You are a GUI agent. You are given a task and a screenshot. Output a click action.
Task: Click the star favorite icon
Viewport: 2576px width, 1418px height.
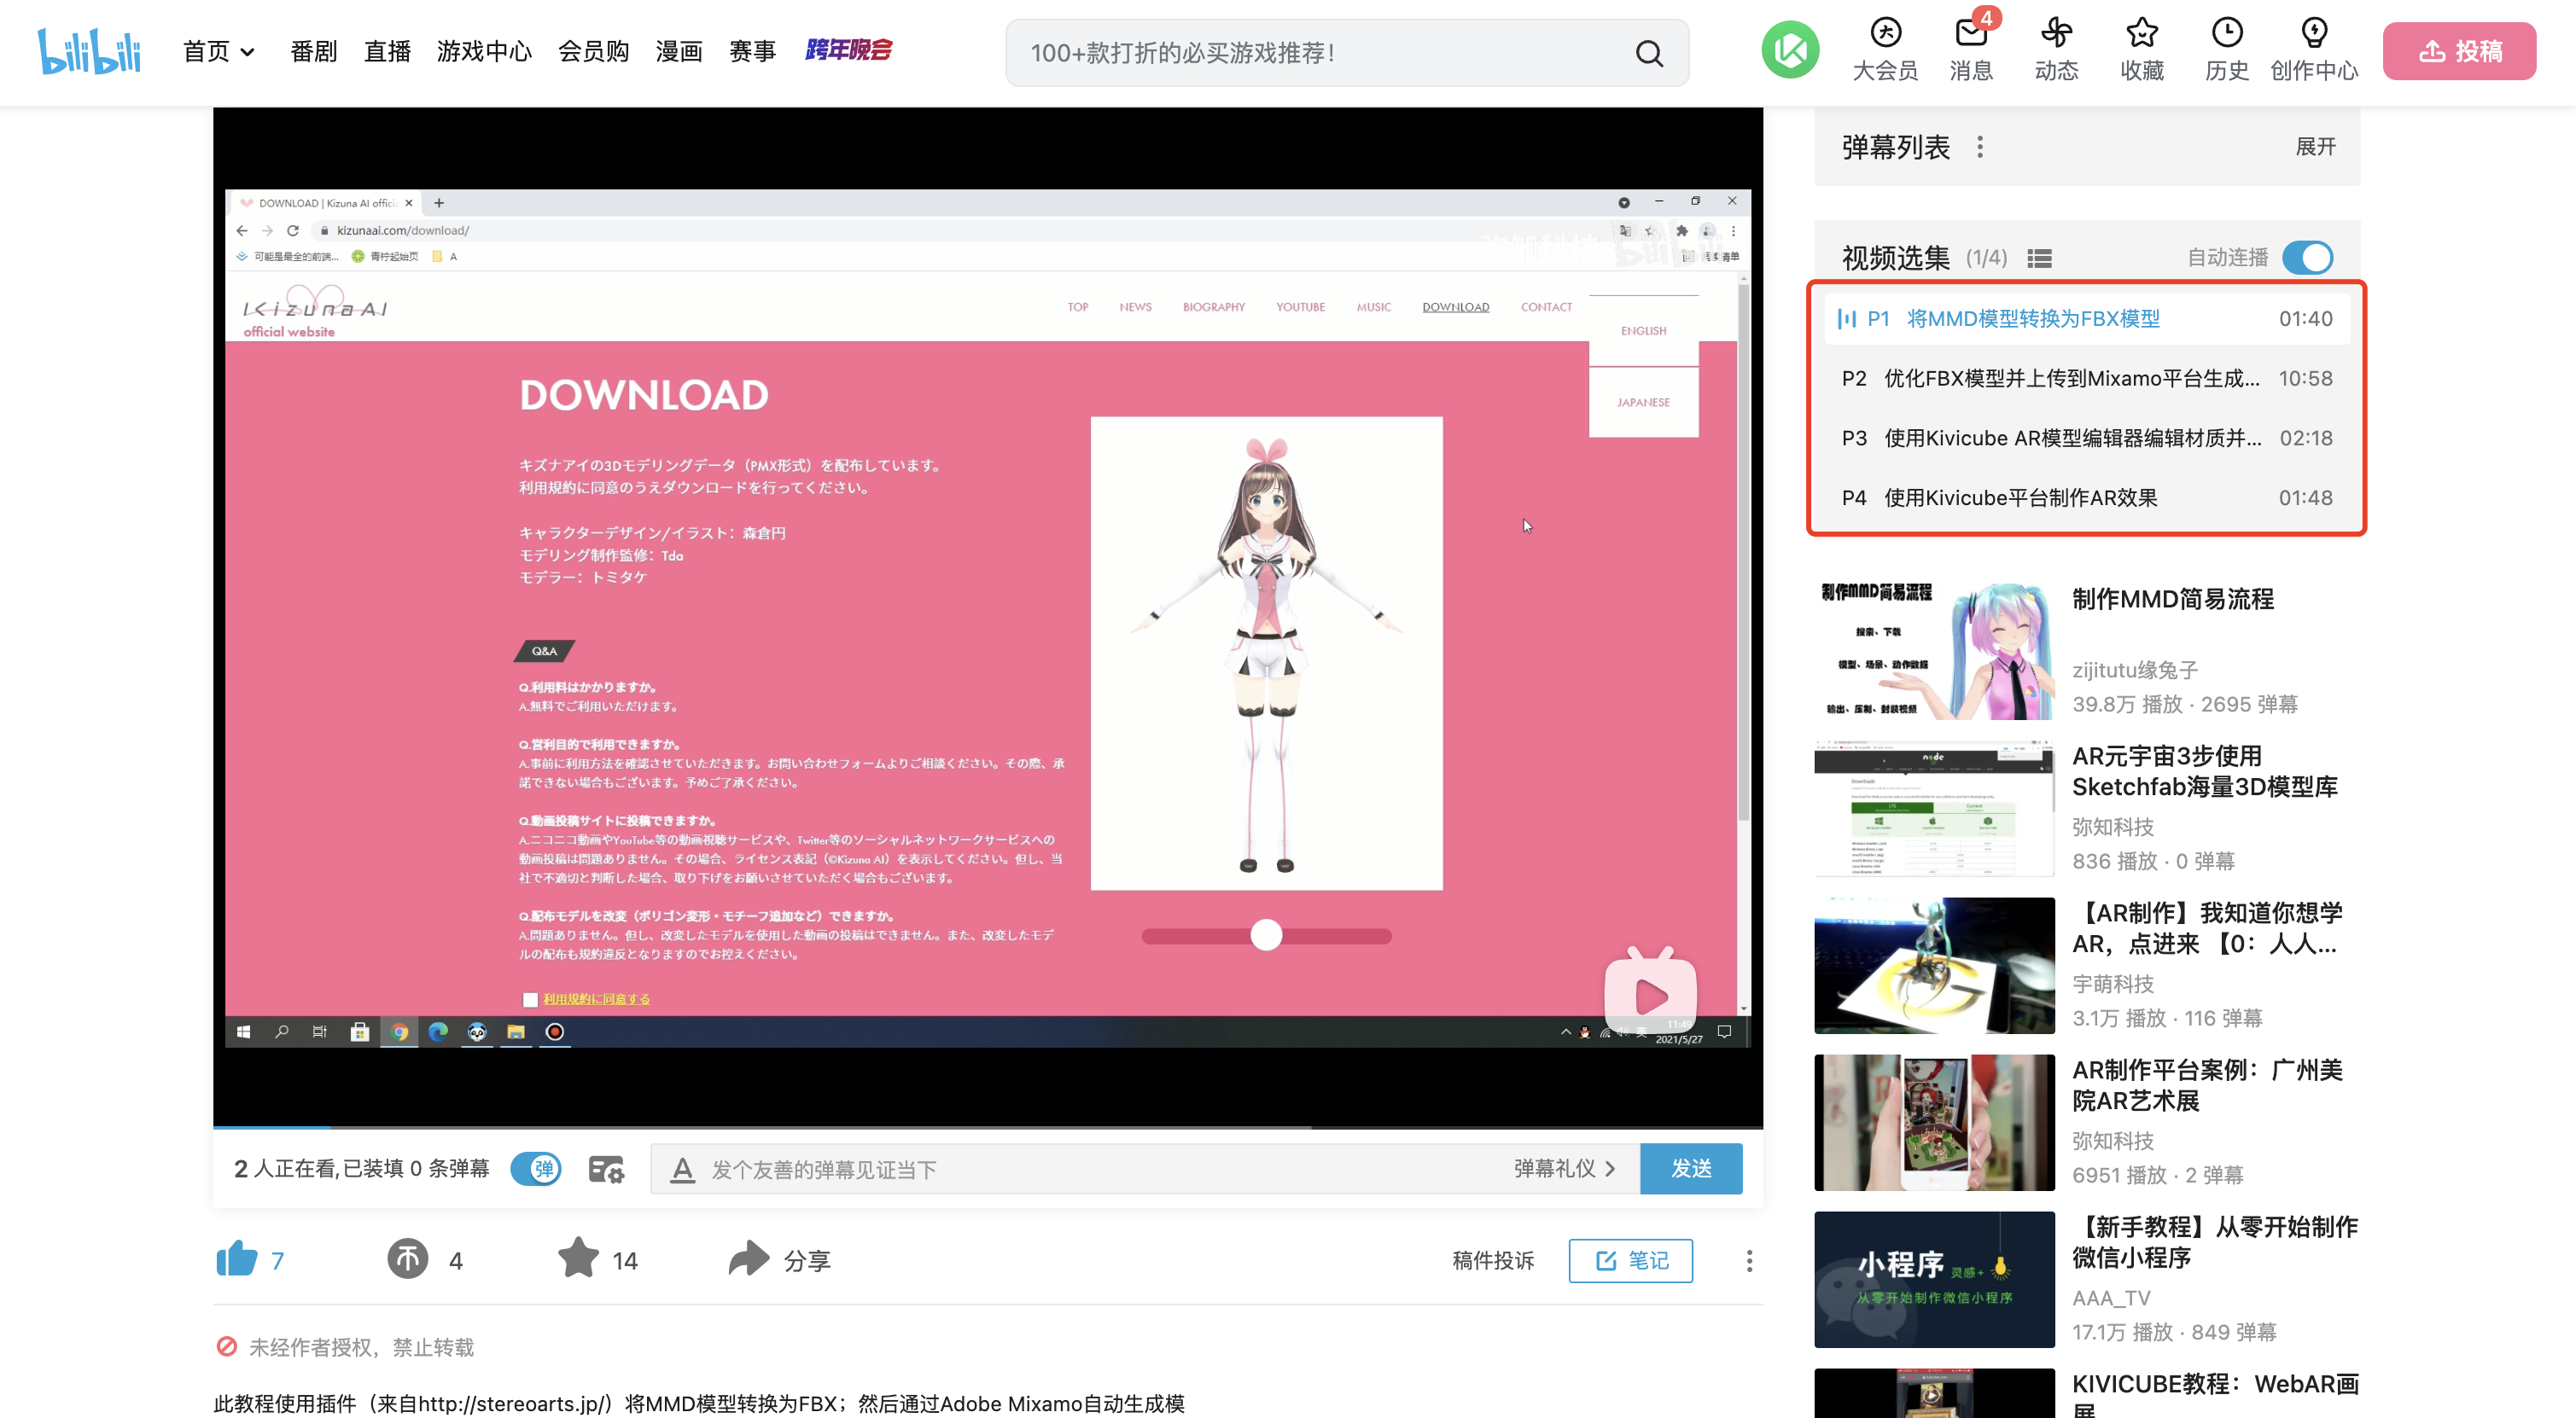coord(578,1258)
